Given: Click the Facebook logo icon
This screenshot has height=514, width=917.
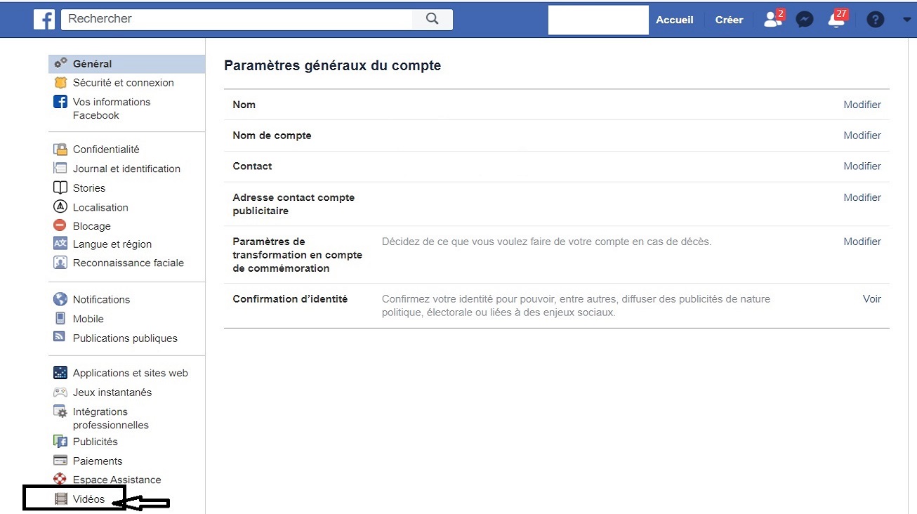Looking at the screenshot, I should tap(44, 20).
